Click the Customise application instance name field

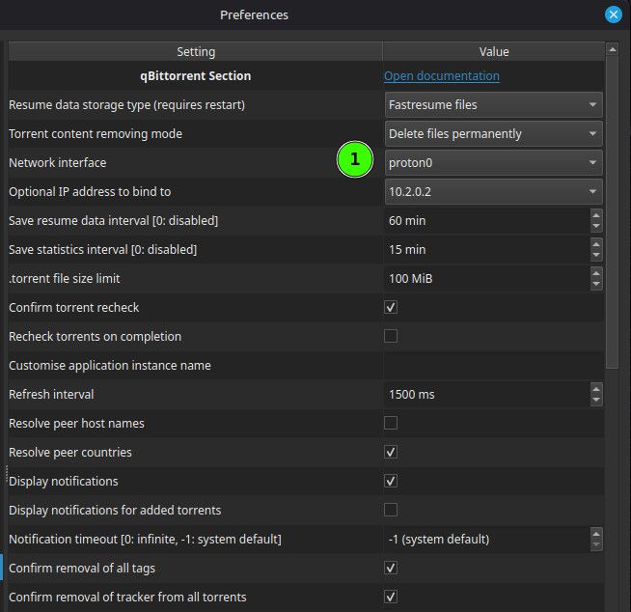click(x=493, y=365)
